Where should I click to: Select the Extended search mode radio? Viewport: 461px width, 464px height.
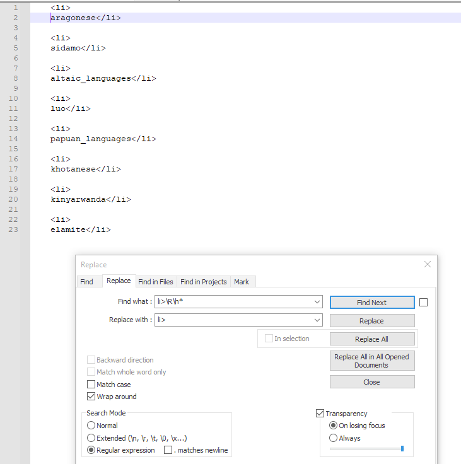(x=91, y=438)
